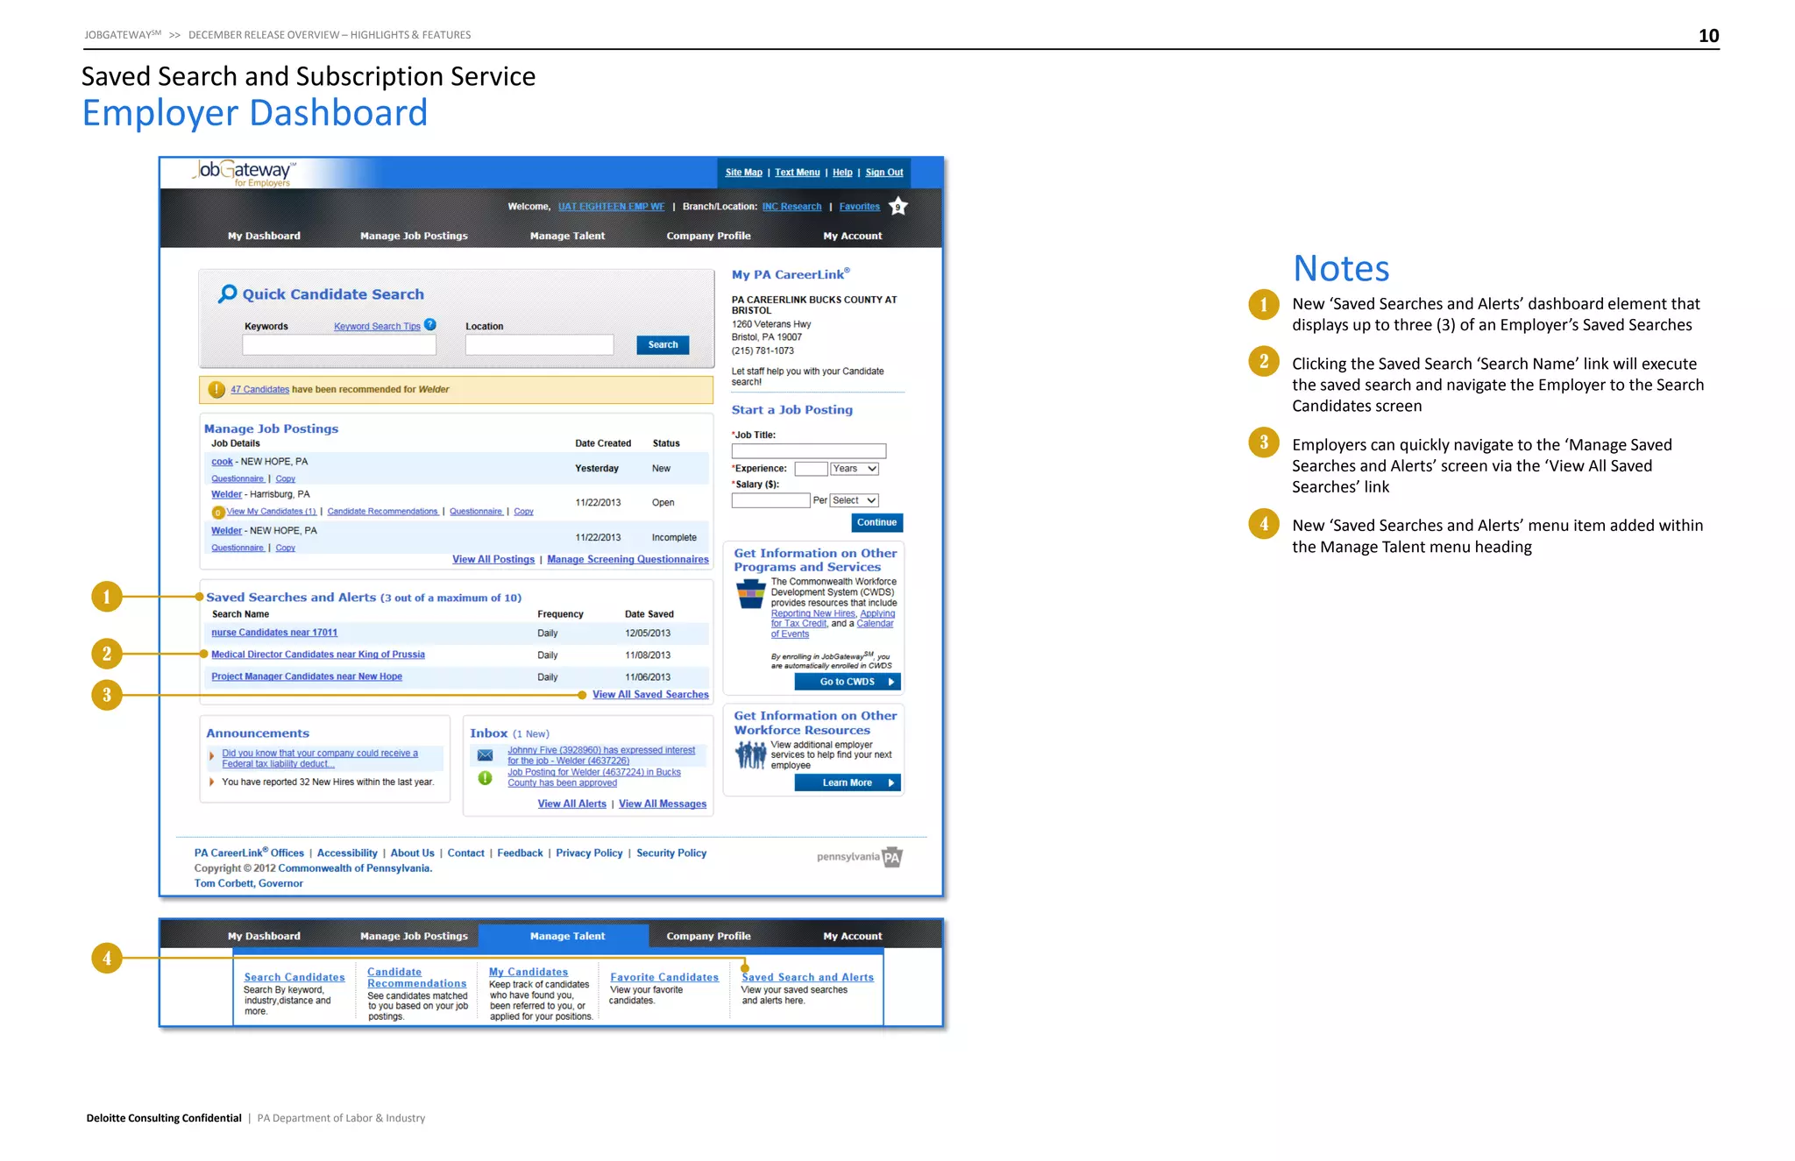Click the orange badge beside View My Candidates
This screenshot has width=1795, height=1161.
coord(218,513)
